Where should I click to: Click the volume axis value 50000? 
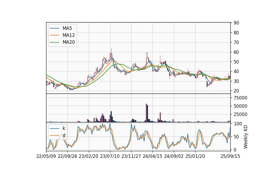(241, 106)
